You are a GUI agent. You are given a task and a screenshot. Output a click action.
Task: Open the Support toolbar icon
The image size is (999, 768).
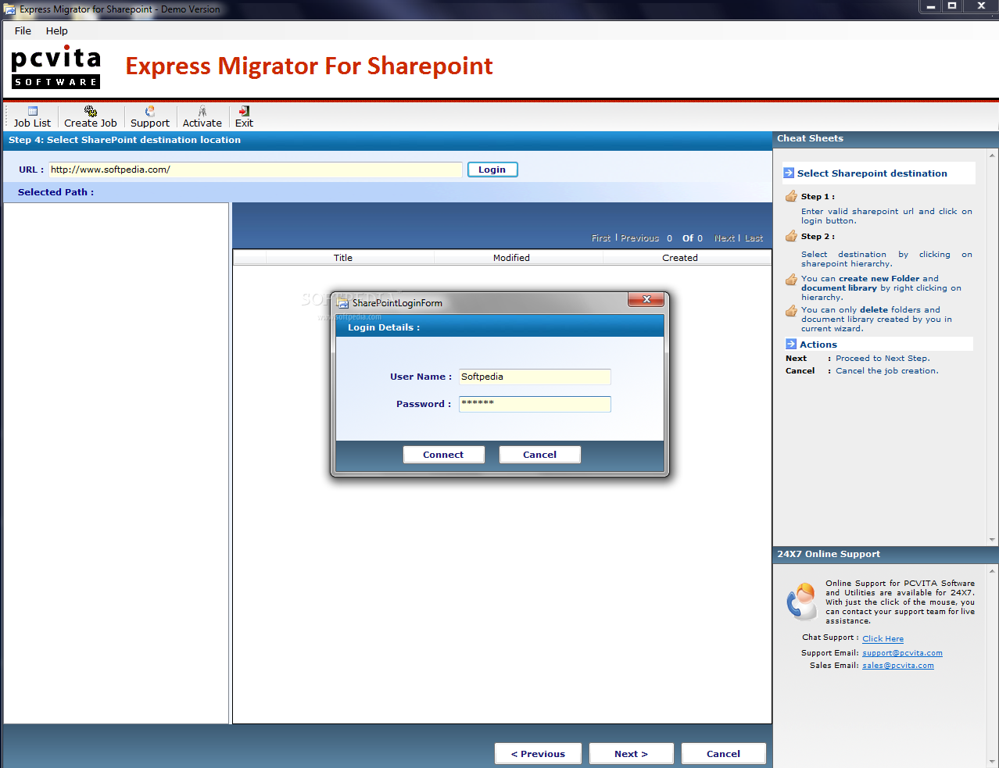tap(150, 116)
